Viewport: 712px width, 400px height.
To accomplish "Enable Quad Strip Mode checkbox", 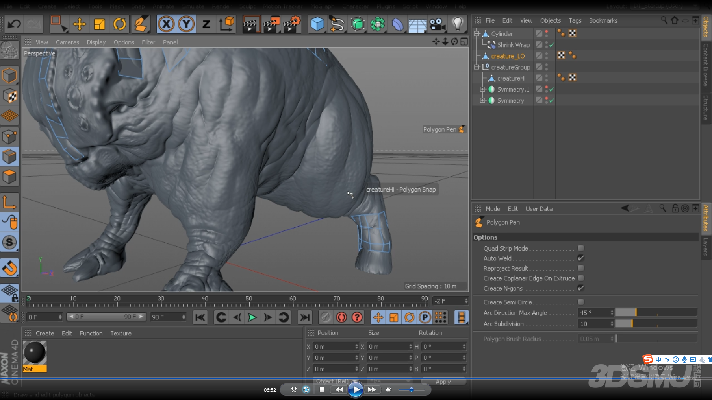I will click(x=581, y=248).
